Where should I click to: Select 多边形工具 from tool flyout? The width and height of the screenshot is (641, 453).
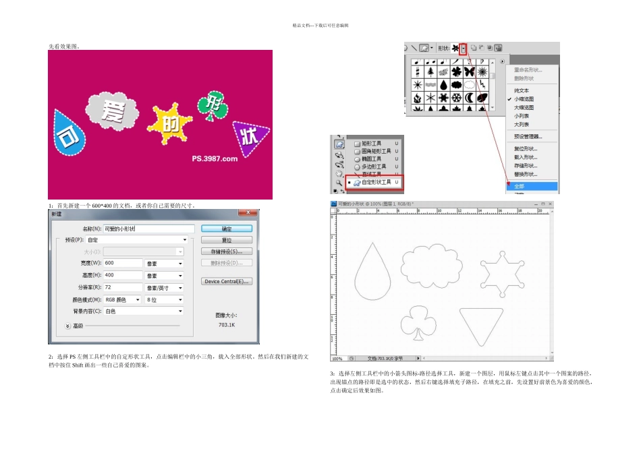coord(377,167)
